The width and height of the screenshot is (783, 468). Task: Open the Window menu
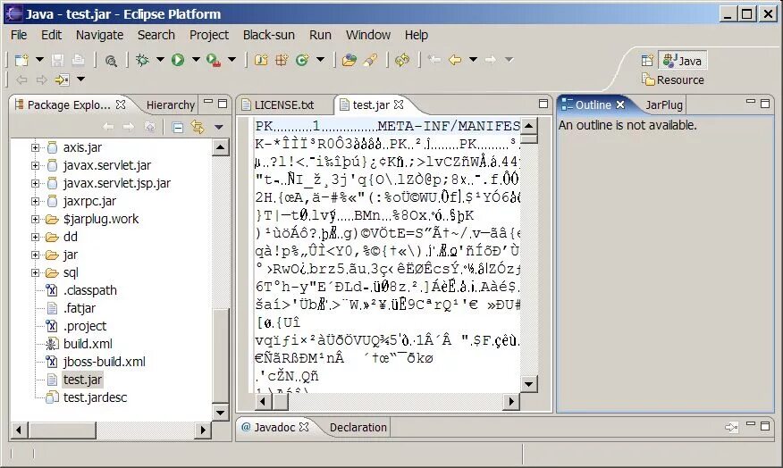tap(368, 35)
